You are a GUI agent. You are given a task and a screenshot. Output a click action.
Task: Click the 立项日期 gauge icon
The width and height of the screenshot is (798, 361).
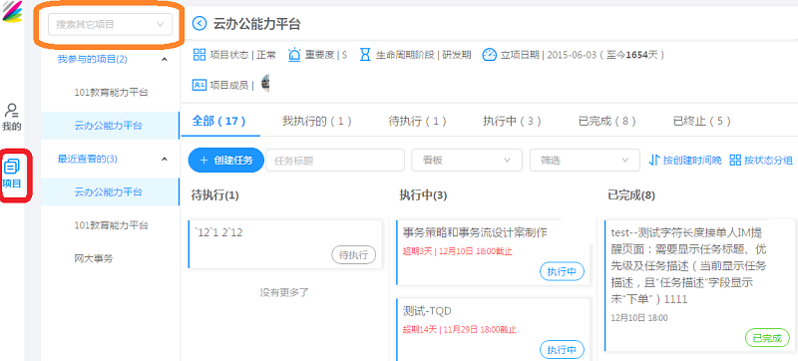pos(489,55)
